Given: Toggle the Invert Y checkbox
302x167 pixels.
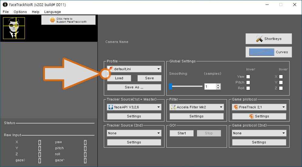Looking at the screenshot, I should (281, 83).
